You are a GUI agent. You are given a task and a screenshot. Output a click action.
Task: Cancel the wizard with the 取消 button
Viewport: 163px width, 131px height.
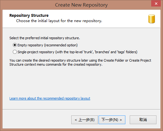pos(143,120)
